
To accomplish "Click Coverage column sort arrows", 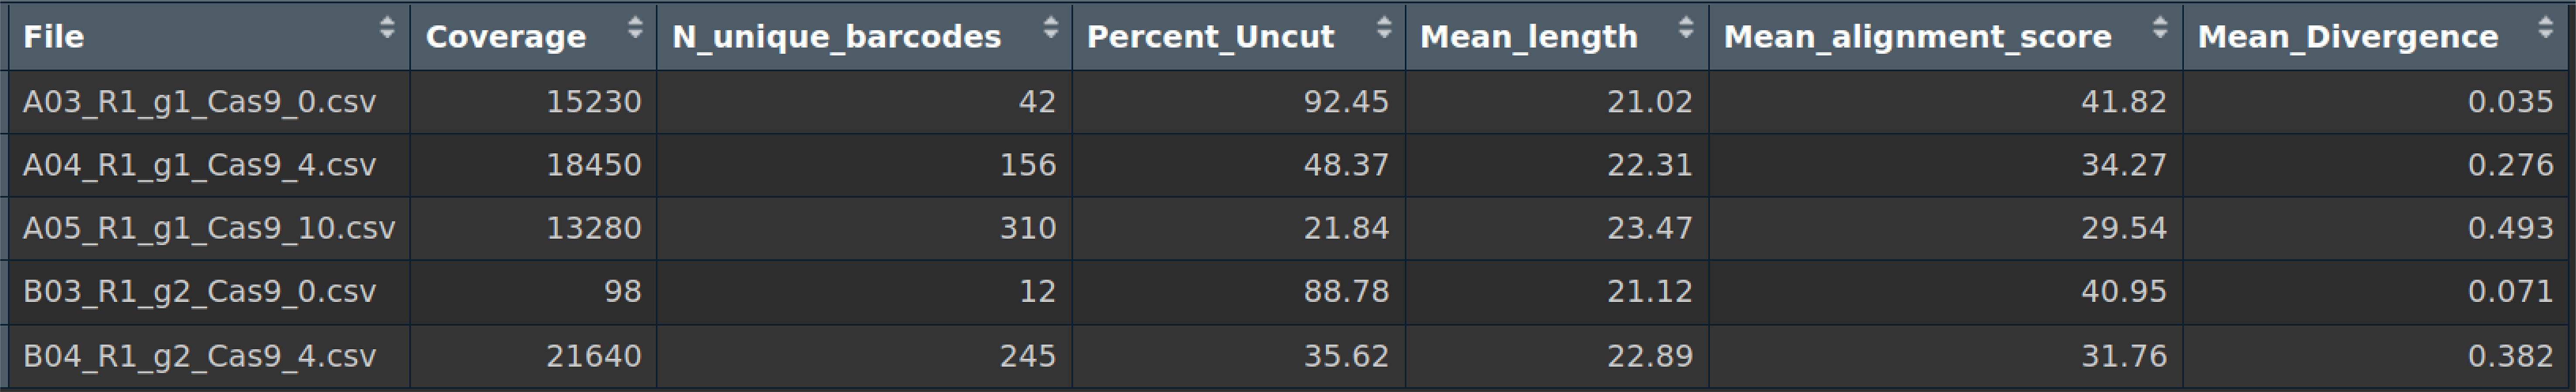I will pyautogui.click(x=635, y=28).
